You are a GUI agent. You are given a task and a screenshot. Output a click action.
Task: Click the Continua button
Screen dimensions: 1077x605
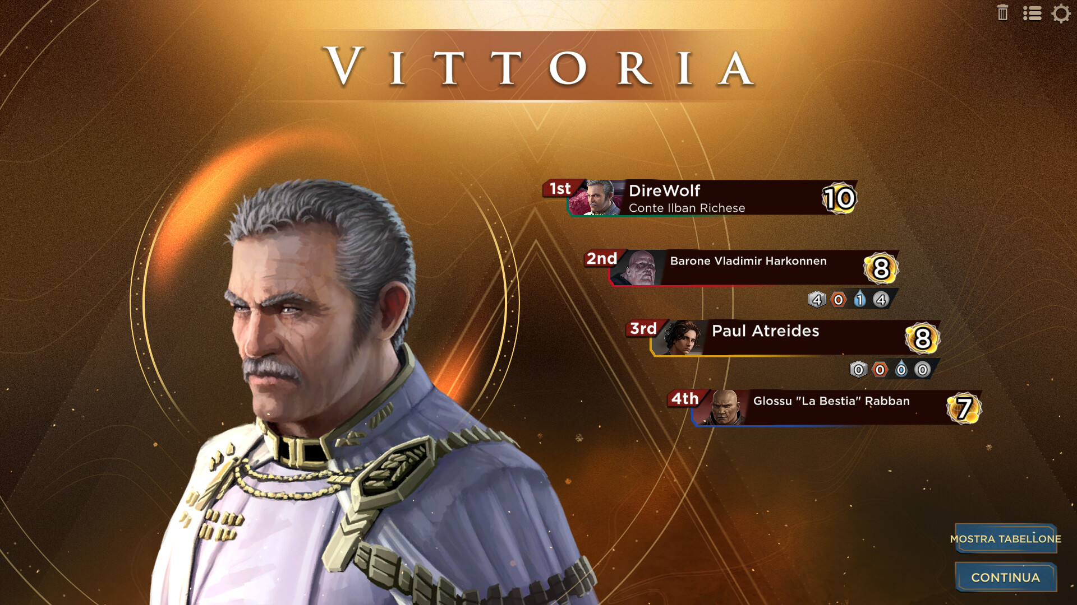point(1006,578)
